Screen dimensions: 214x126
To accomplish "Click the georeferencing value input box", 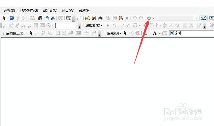I will click(x=66, y=26).
